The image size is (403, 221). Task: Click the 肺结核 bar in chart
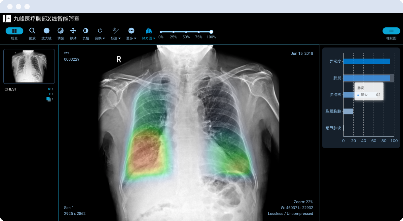349,95
